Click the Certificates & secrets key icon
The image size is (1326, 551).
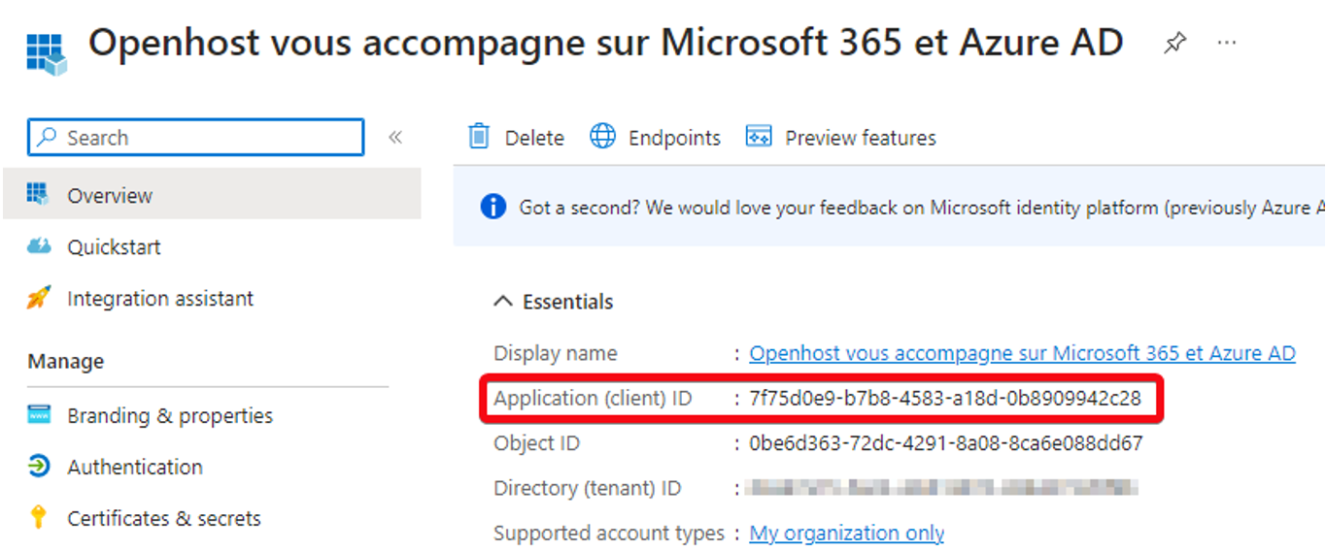click(x=39, y=517)
